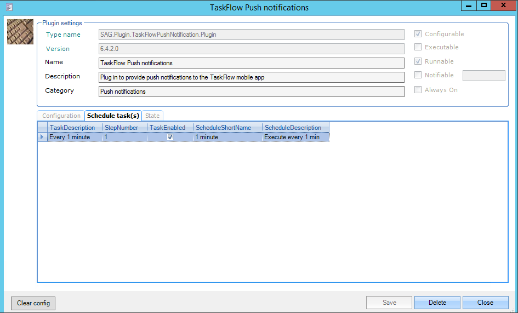Click the Save button
Viewport: 518px width, 313px height.
(389, 303)
